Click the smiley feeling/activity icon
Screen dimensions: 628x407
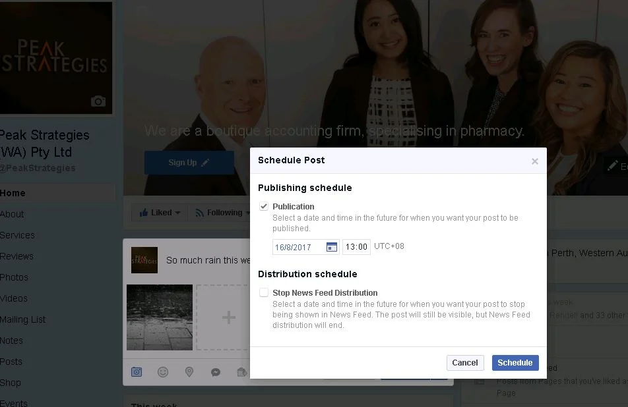162,372
